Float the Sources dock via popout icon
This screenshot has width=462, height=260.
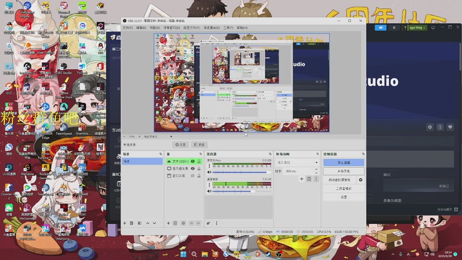pyautogui.click(x=200, y=154)
